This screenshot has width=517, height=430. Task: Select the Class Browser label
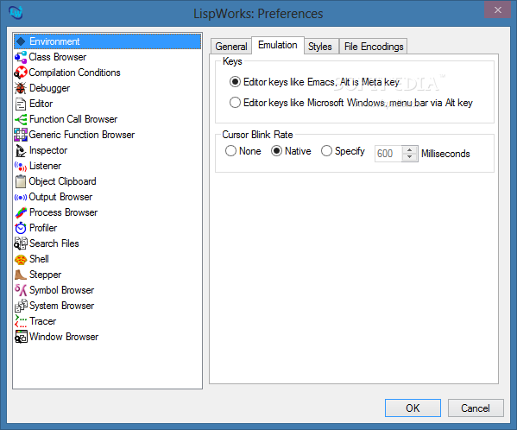[57, 57]
